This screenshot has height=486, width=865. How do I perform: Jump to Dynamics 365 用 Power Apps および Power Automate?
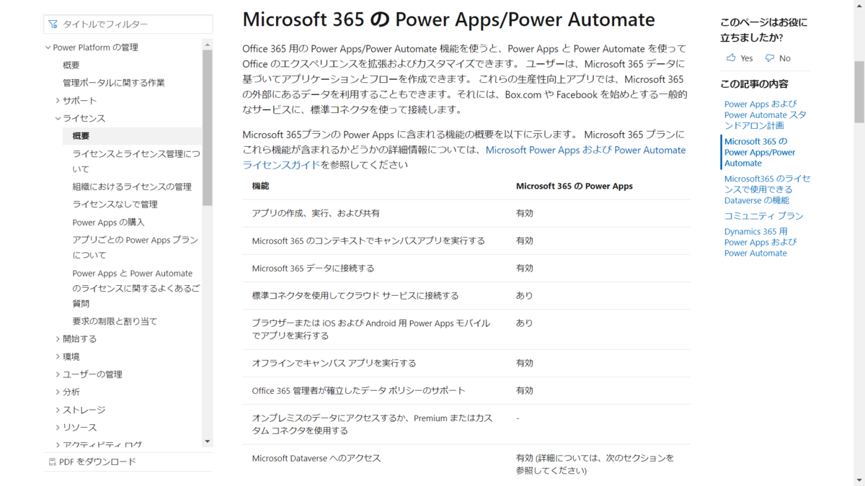coord(760,243)
